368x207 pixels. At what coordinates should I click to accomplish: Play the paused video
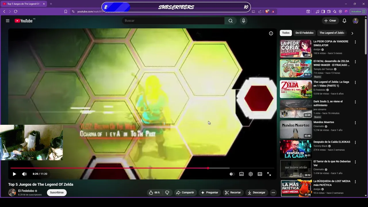(x=14, y=174)
